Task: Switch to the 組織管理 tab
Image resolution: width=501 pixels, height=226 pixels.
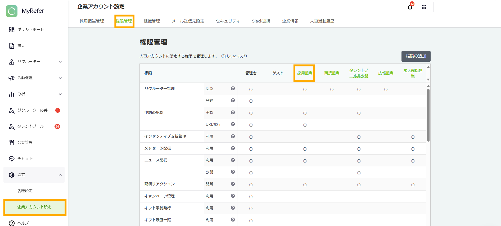Action: (152, 21)
